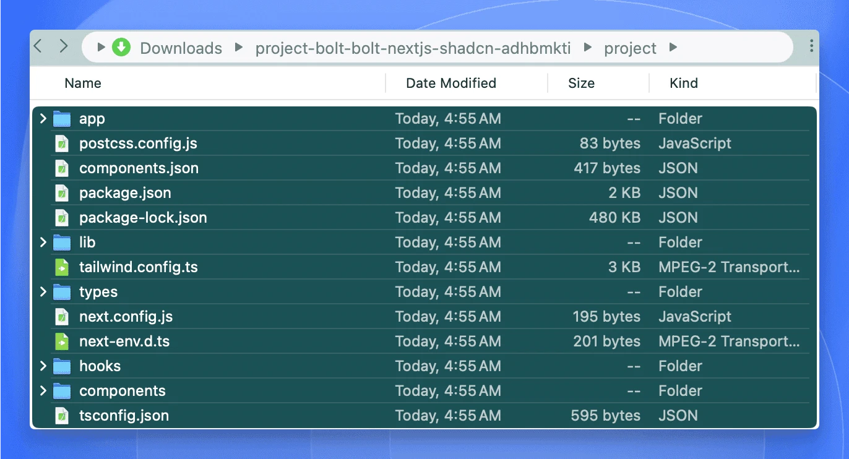This screenshot has height=459, width=849.
Task: Expand the components folder
Action: 43,391
